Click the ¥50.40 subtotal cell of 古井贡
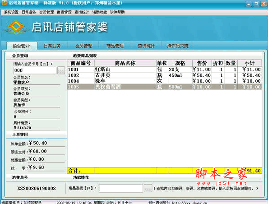The width and height of the screenshot is (268, 204). pos(250,75)
